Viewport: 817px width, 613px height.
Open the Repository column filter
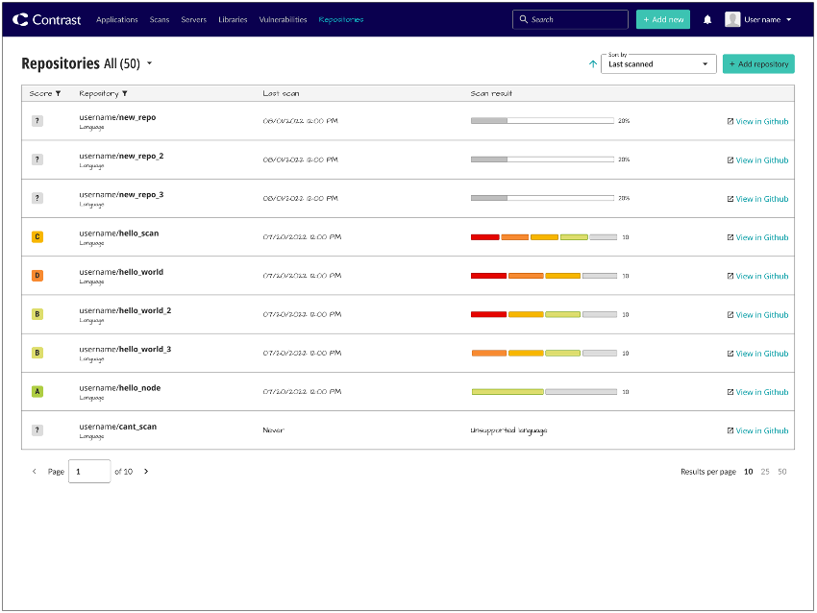125,94
